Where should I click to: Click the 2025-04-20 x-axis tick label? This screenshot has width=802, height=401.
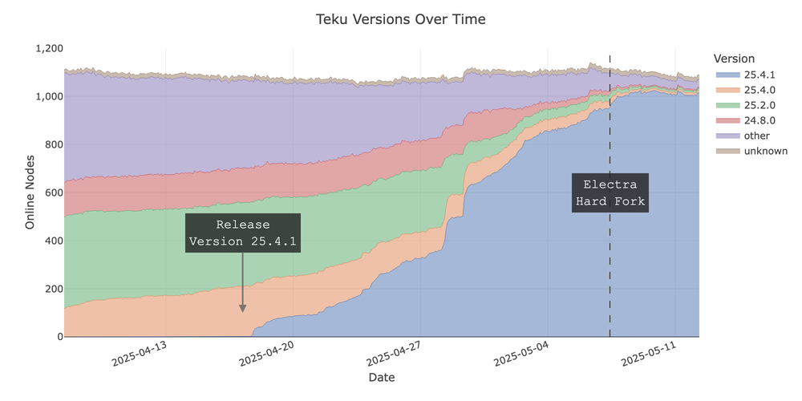[x=267, y=353]
